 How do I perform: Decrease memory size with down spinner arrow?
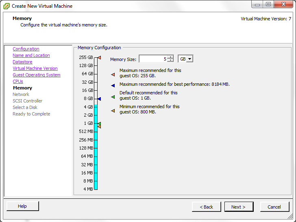click(x=170, y=61)
